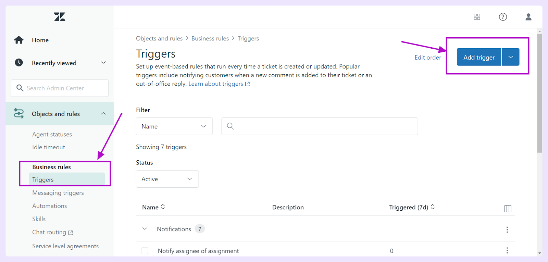548x262 pixels.
Task: Click the Add trigger button
Action: (479, 57)
